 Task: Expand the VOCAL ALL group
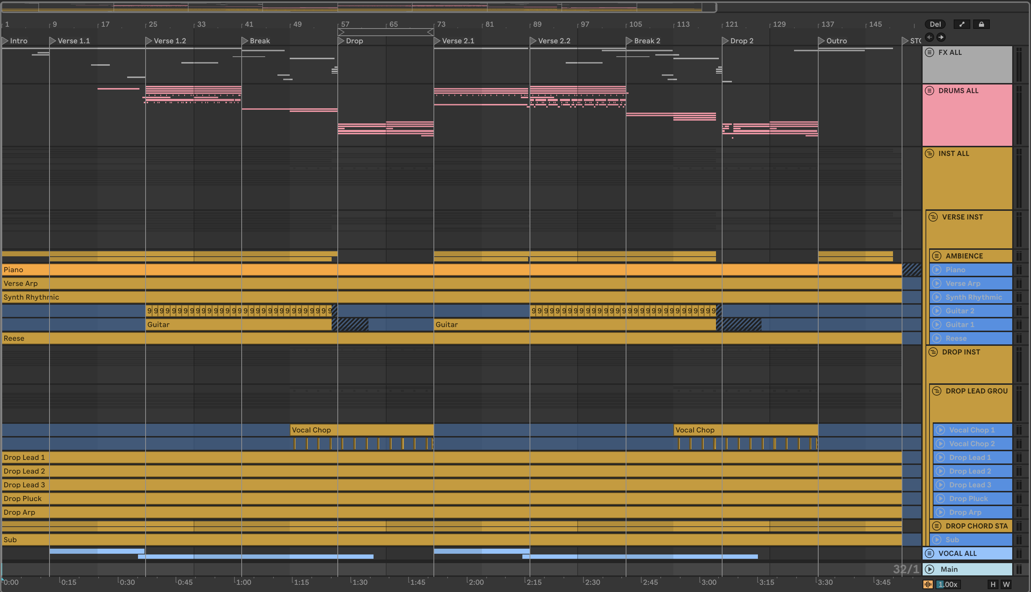point(929,553)
